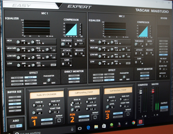
Task: Open Microsoft Edge from the taskbar
Action: coord(89,129)
